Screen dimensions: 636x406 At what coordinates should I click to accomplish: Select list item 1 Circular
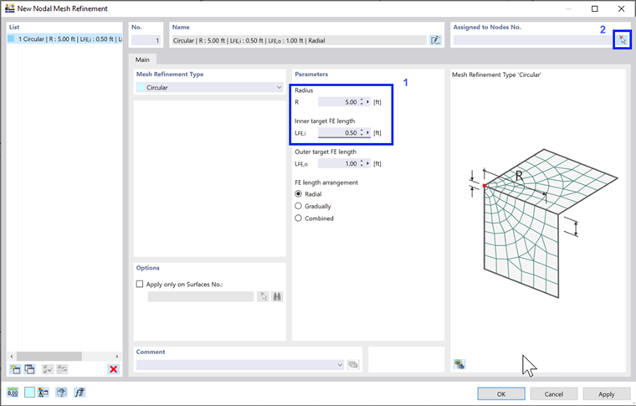click(64, 39)
